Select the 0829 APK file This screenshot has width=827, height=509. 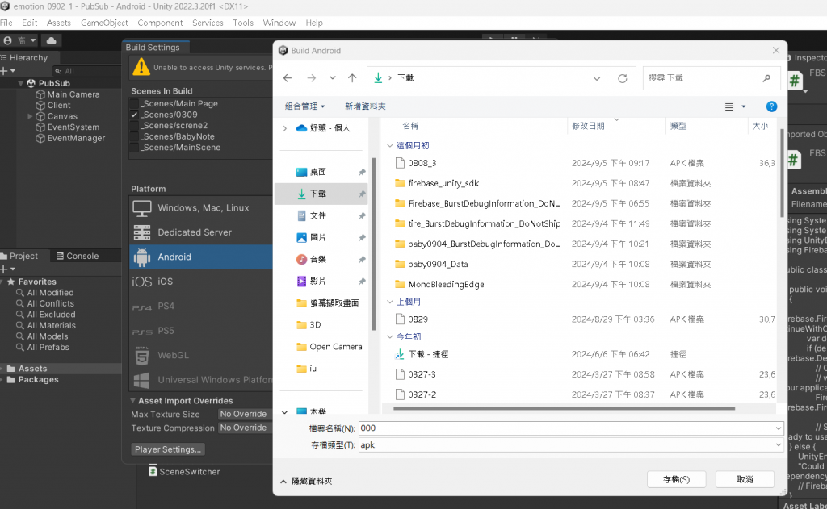coord(418,319)
